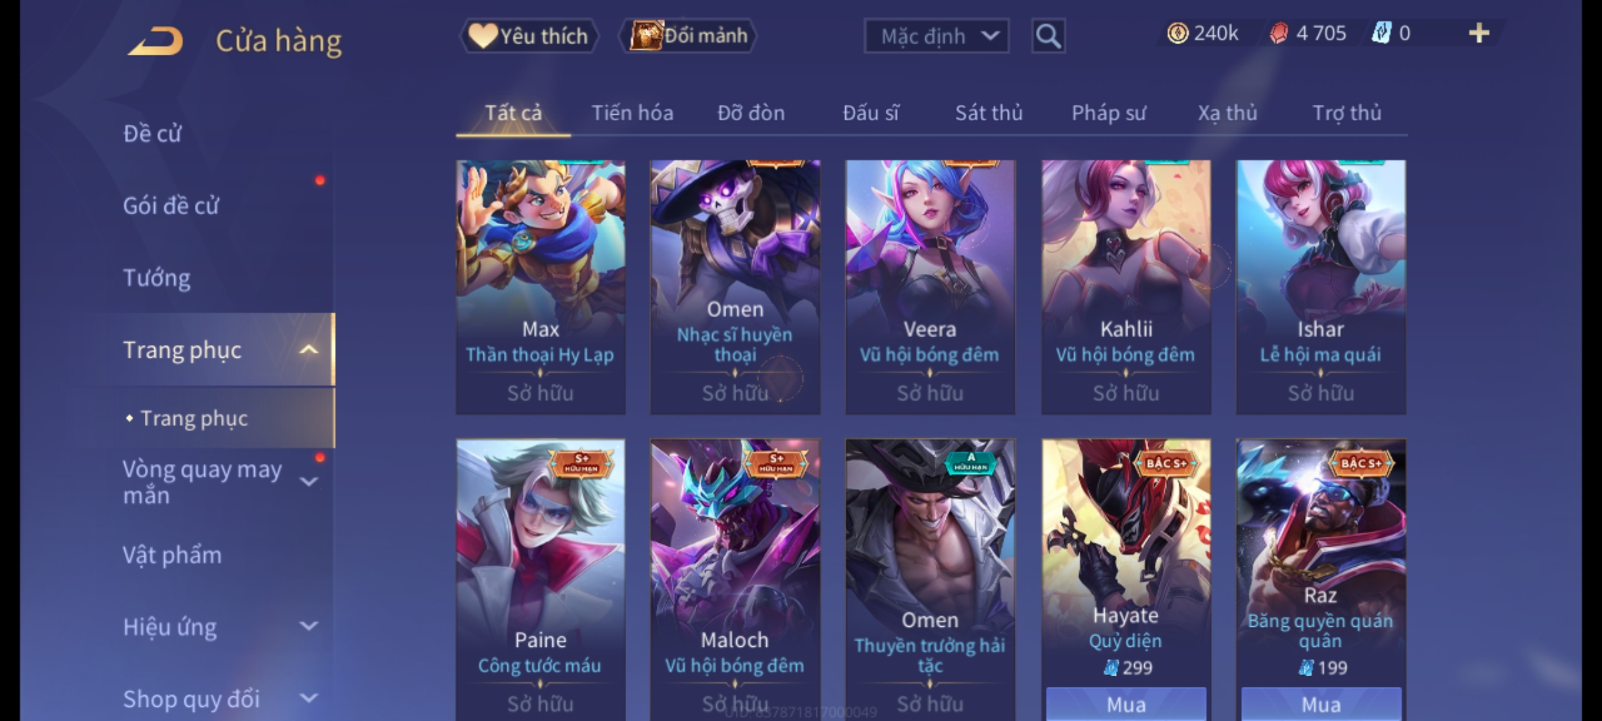Open Tướng in the sidebar

tap(157, 278)
